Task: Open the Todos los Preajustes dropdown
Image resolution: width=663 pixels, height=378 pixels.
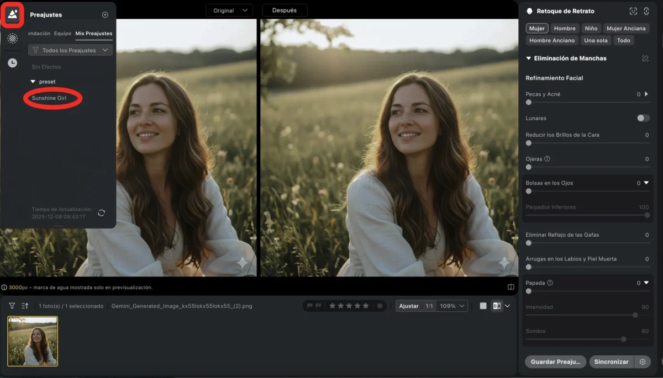Action: 70,50
